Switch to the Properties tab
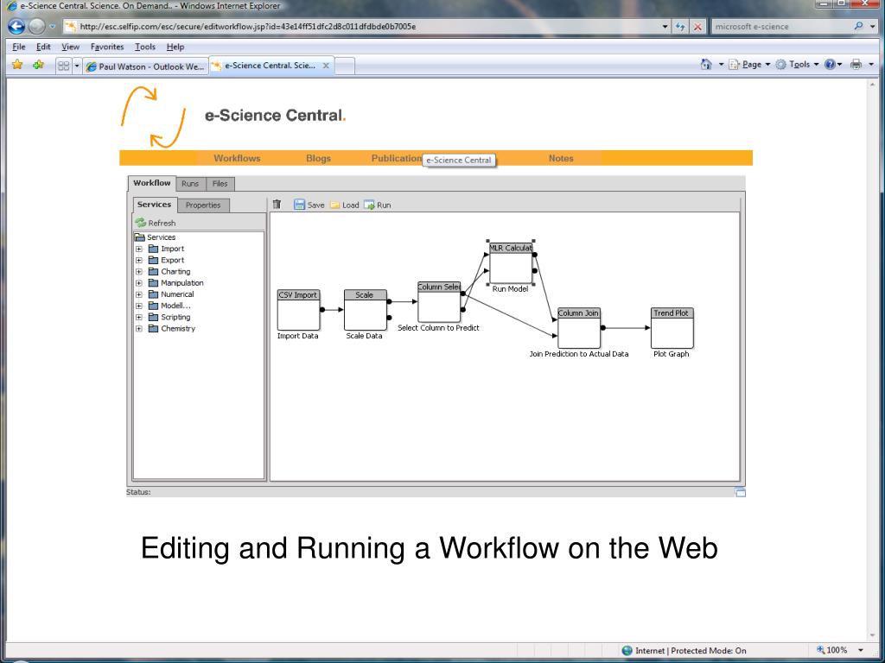The width and height of the screenshot is (885, 663). click(203, 205)
